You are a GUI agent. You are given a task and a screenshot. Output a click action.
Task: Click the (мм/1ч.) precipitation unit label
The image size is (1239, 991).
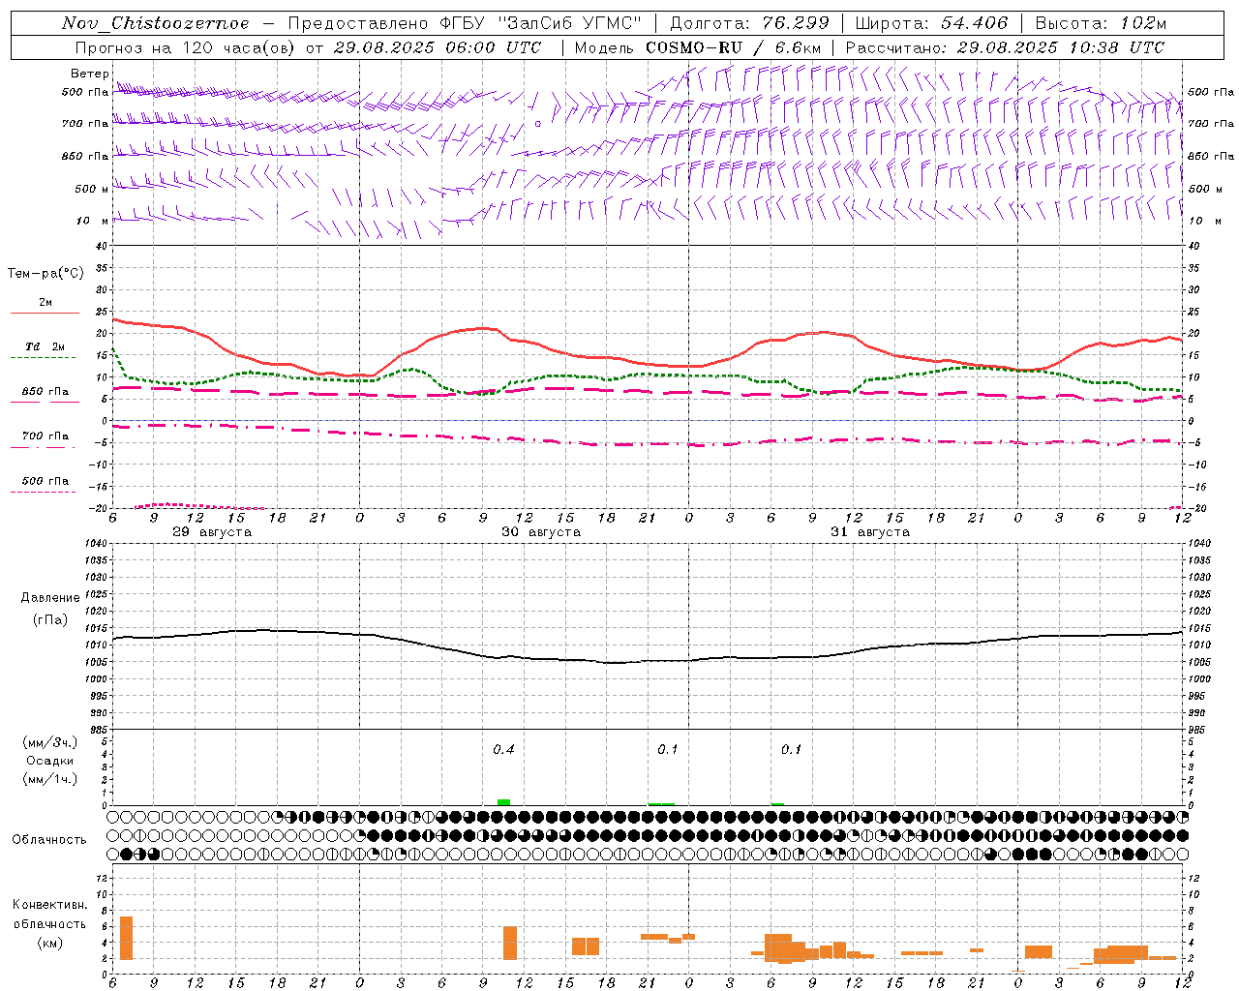(x=50, y=778)
